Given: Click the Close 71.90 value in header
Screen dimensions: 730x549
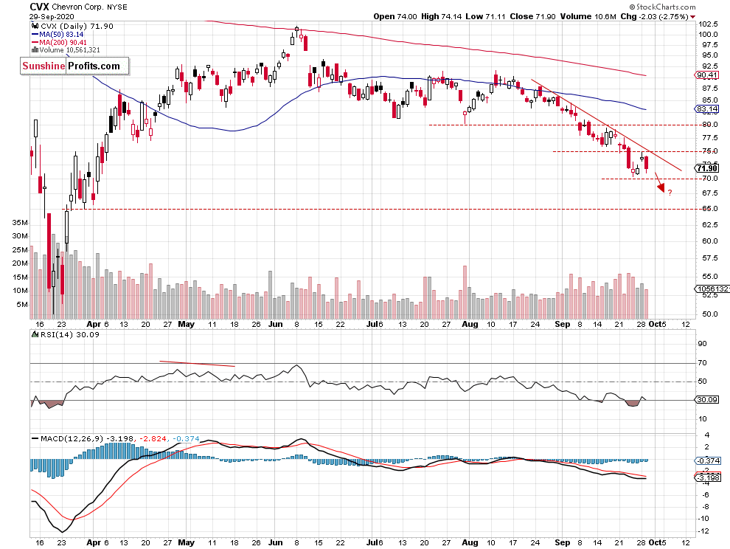Looking at the screenshot, I should point(532,16).
